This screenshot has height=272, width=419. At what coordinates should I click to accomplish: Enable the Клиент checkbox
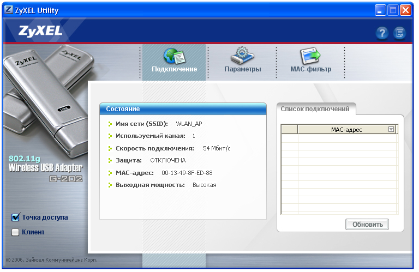coord(15,232)
